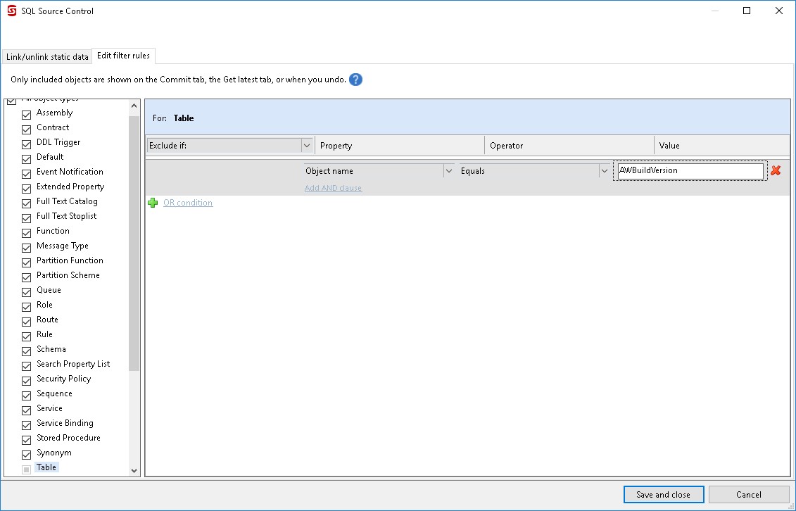
Task: Toggle the Queue checkbox
Action: [x=27, y=292]
